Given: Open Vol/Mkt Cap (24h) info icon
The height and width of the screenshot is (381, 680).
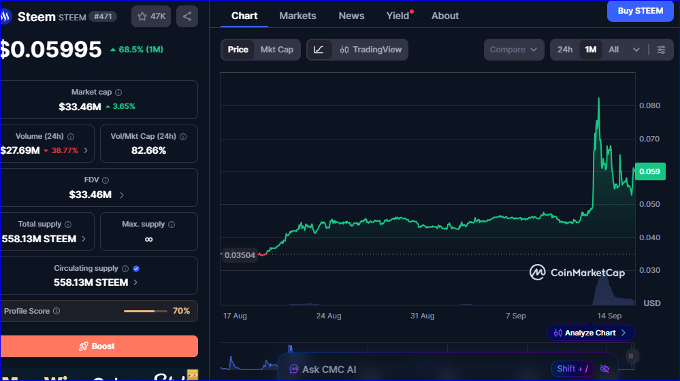Looking at the screenshot, I should pyautogui.click(x=183, y=137).
